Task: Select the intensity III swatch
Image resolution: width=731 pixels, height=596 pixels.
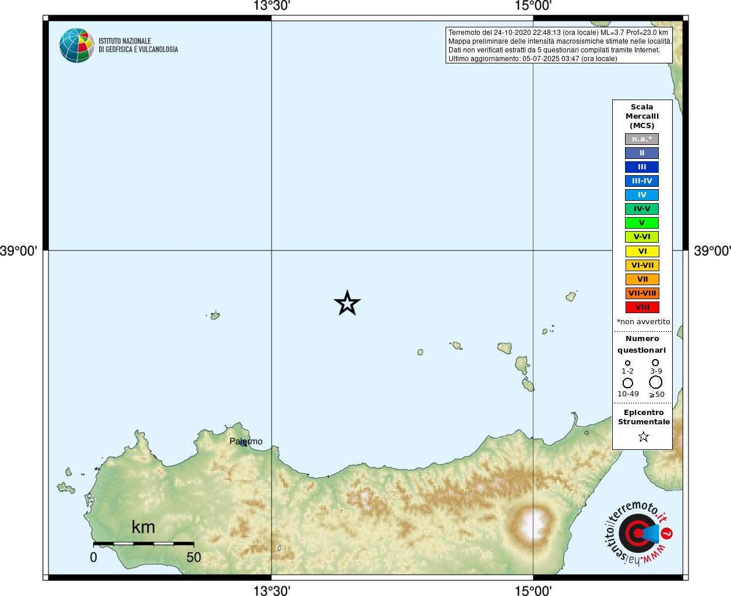Action: pos(642,167)
